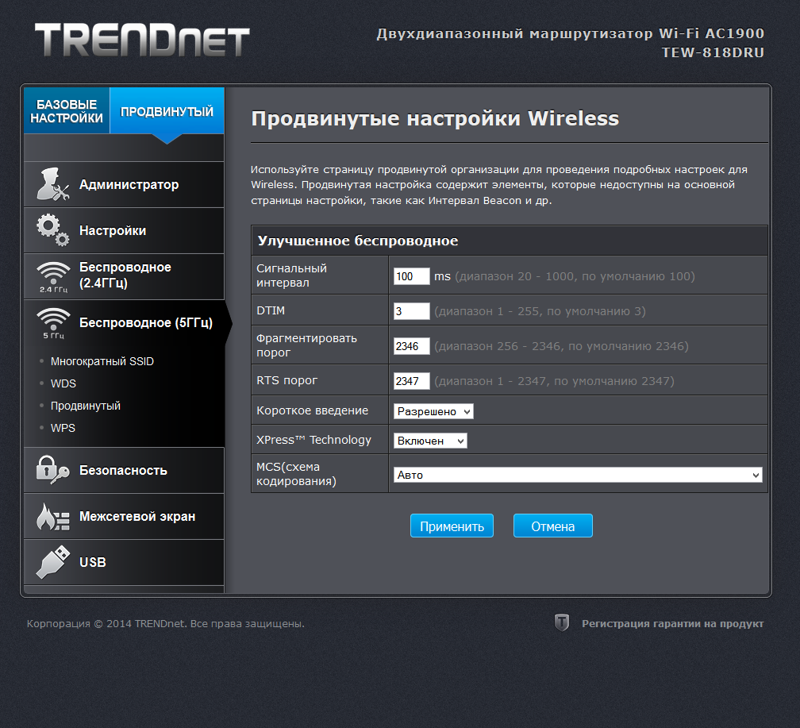The image size is (800, 728).
Task: Open XPress Technology dropdown
Action: point(430,441)
